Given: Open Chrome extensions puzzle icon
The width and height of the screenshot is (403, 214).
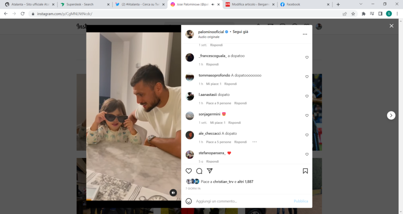Looking at the screenshot, I should (x=364, y=14).
